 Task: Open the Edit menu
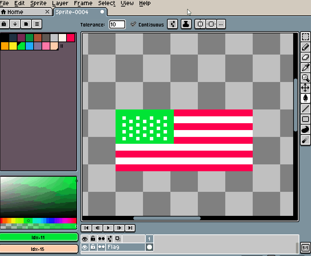point(19,3)
